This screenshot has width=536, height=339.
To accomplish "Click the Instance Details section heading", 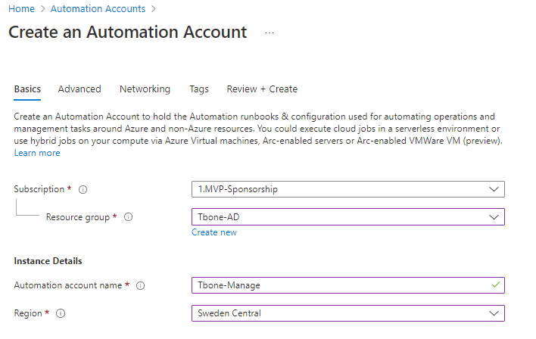I will pyautogui.click(x=48, y=261).
